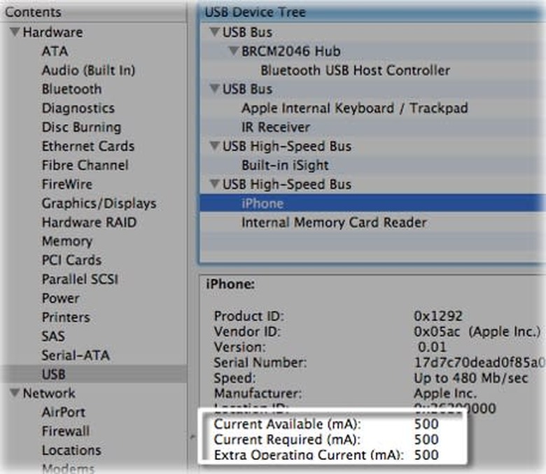Open the Graphics/Displays hardware category
The image size is (546, 474).
(x=99, y=204)
